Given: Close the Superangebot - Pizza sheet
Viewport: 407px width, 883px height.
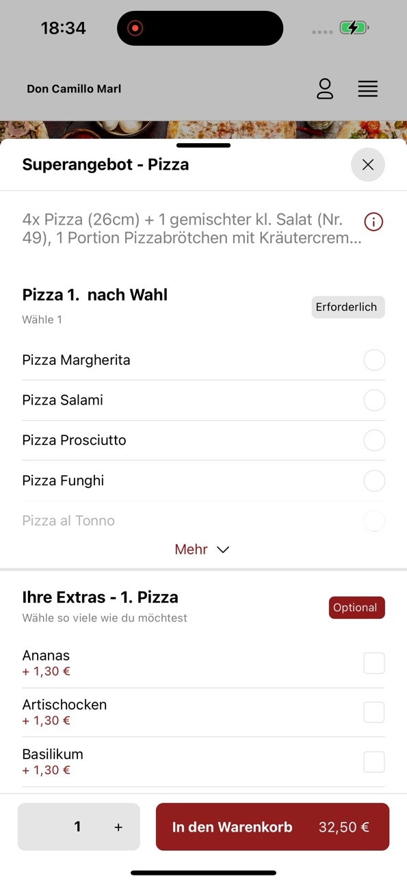Looking at the screenshot, I should click(368, 165).
